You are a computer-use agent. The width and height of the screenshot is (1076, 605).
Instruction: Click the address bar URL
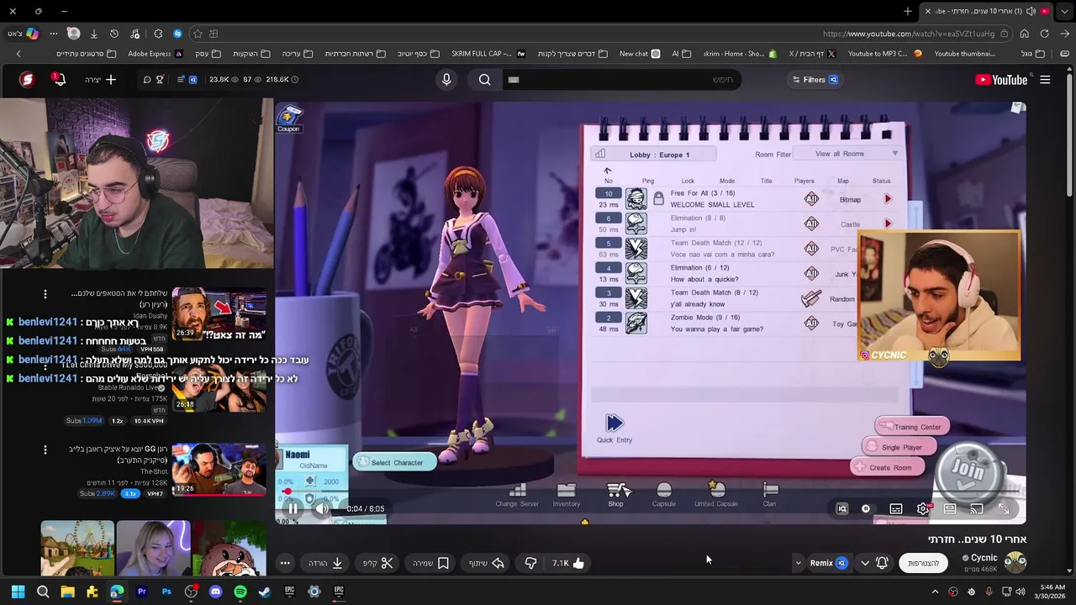(908, 34)
